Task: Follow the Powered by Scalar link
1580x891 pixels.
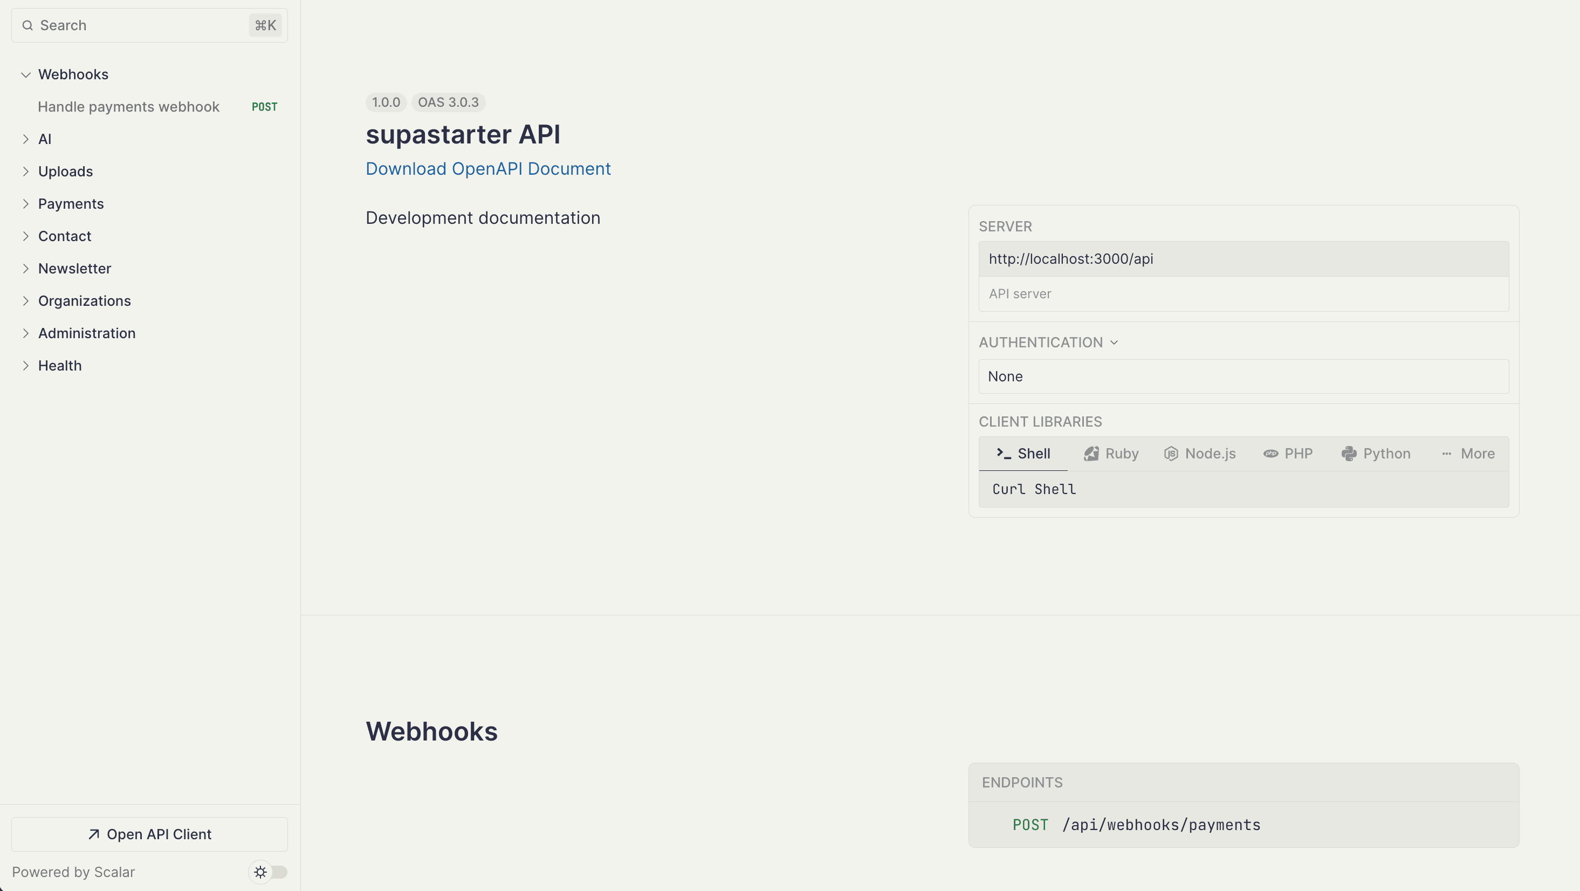Action: tap(73, 872)
